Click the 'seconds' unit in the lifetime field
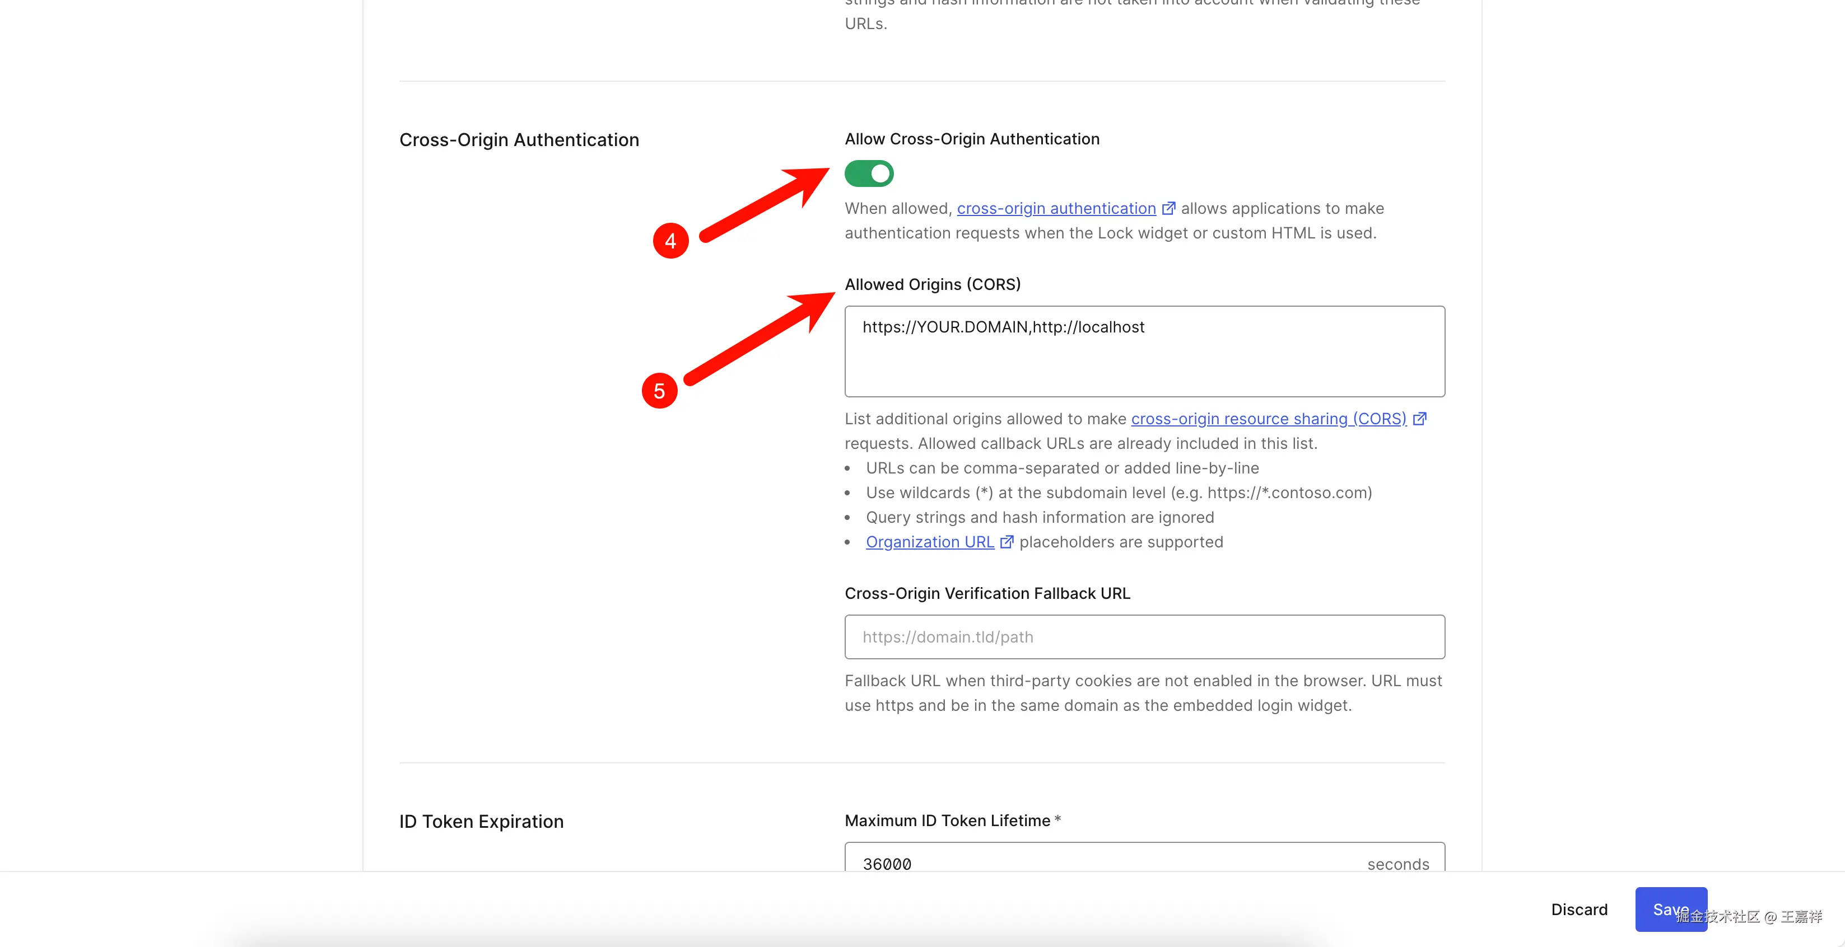The image size is (1845, 947). coord(1398,864)
